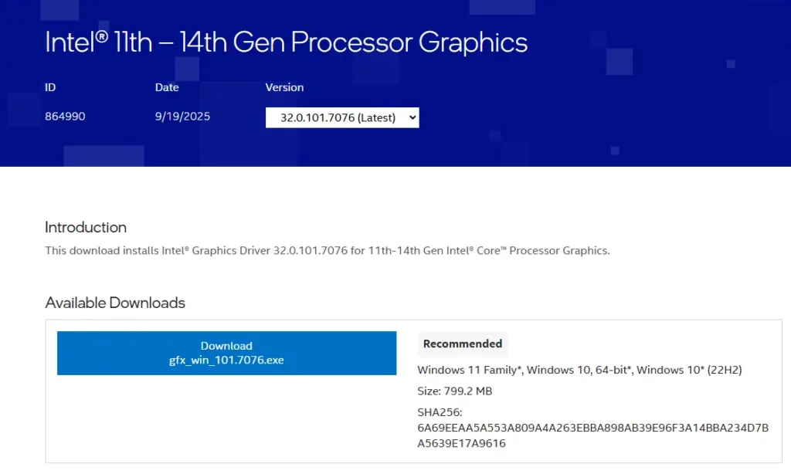The height and width of the screenshot is (474, 791).
Task: Click the Version field label
Action: pos(284,87)
